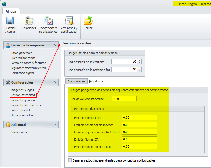Open the Relaciones icon in ribbon
Image resolution: width=211 pixels, height=168 pixels.
(29, 21)
